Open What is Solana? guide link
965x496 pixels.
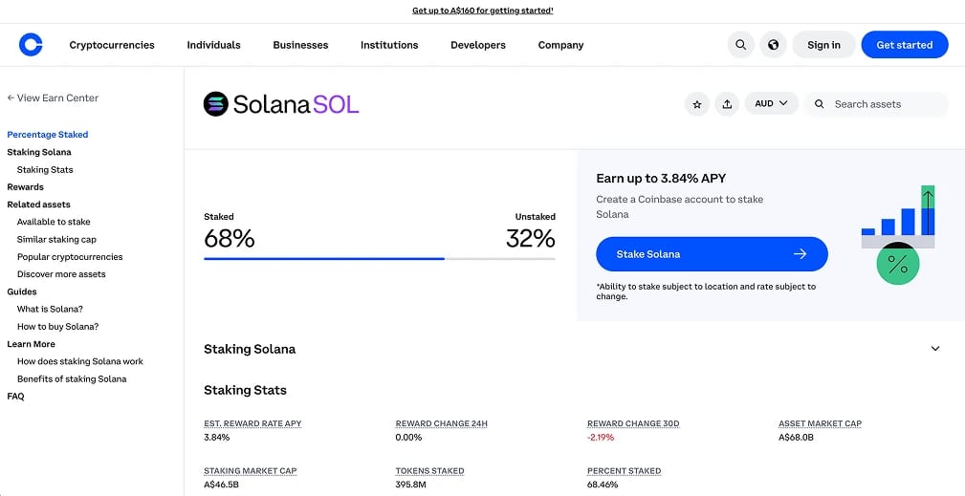[50, 309]
